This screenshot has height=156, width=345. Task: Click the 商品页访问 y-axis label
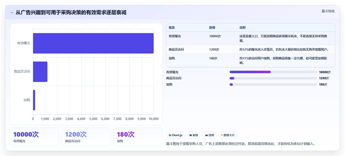coord(22,72)
